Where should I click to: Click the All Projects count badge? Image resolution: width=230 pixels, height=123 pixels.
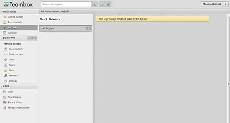coord(88,29)
